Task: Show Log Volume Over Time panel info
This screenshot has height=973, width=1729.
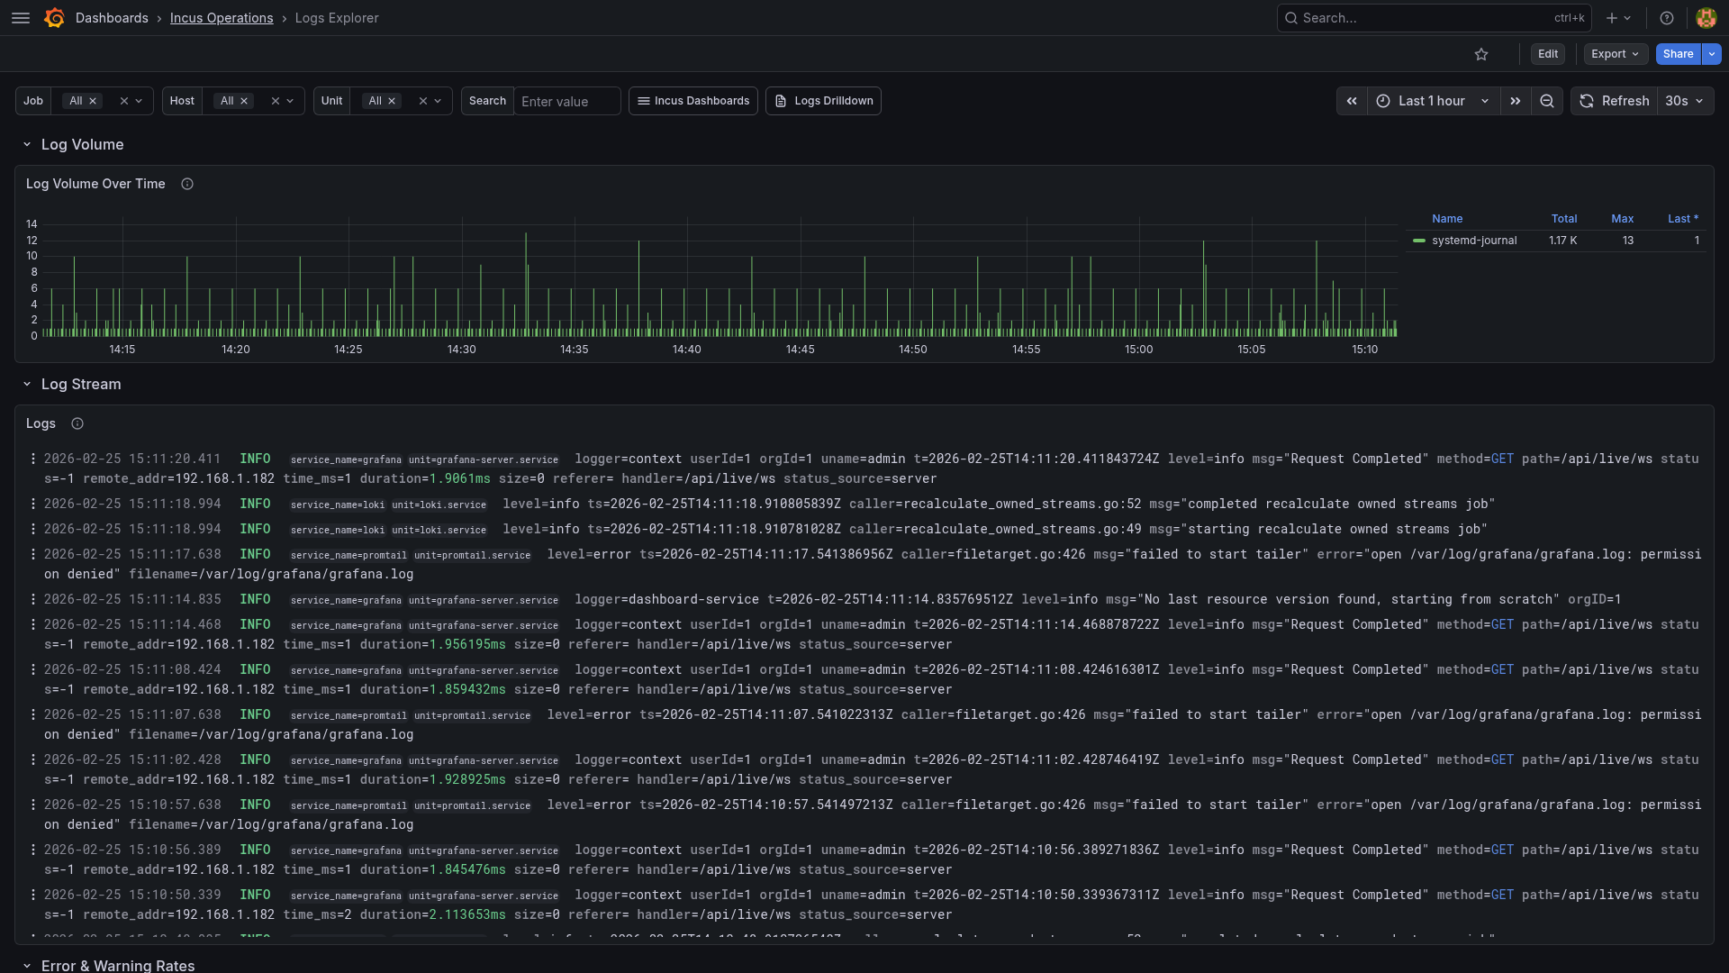Action: (187, 184)
